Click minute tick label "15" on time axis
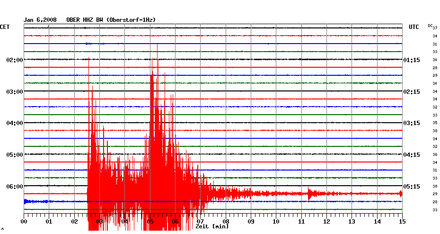The width and height of the screenshot is (440, 234). click(x=402, y=222)
